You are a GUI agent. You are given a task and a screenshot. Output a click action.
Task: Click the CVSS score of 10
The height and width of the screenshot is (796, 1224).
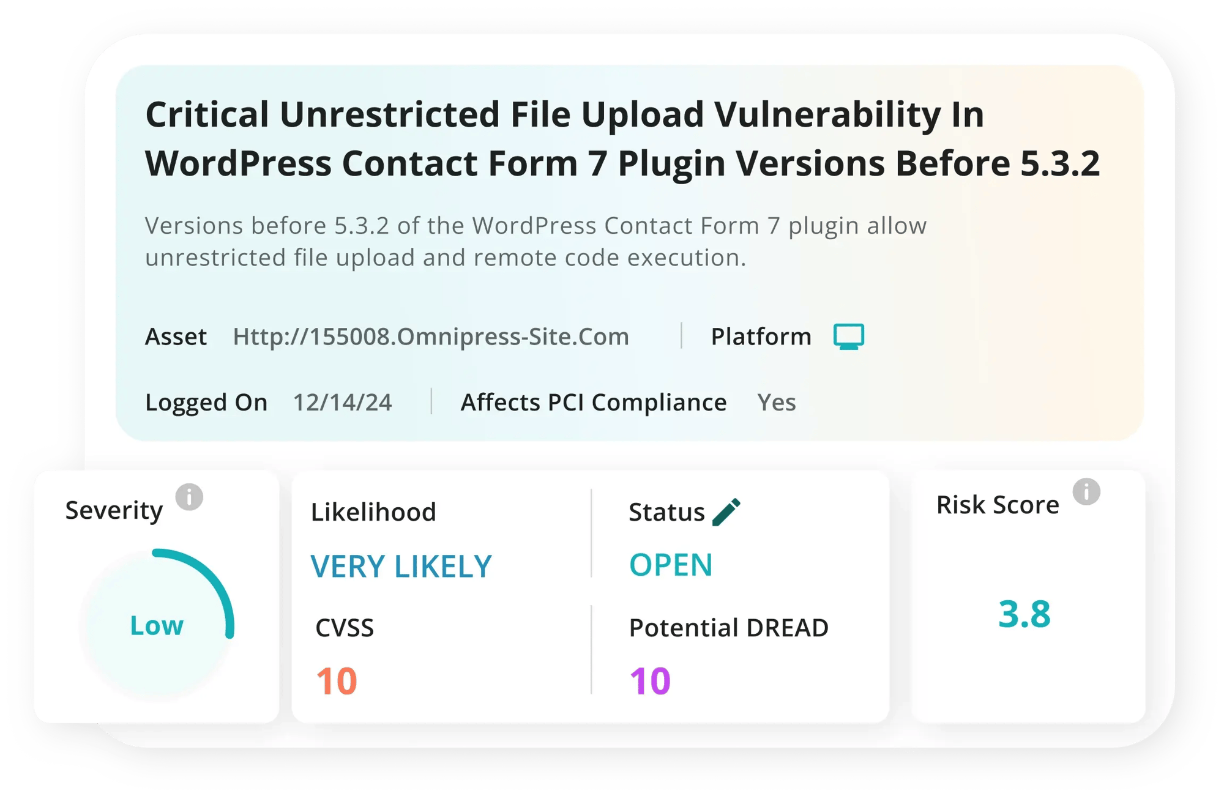coord(337,681)
